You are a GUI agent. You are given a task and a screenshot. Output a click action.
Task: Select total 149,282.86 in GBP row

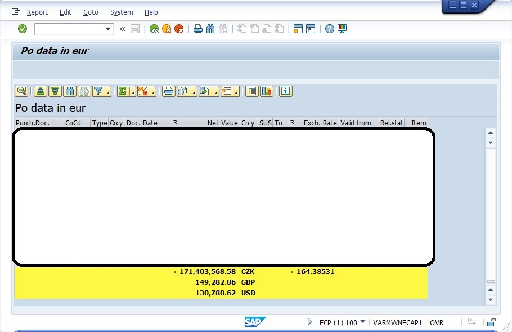pos(215,282)
